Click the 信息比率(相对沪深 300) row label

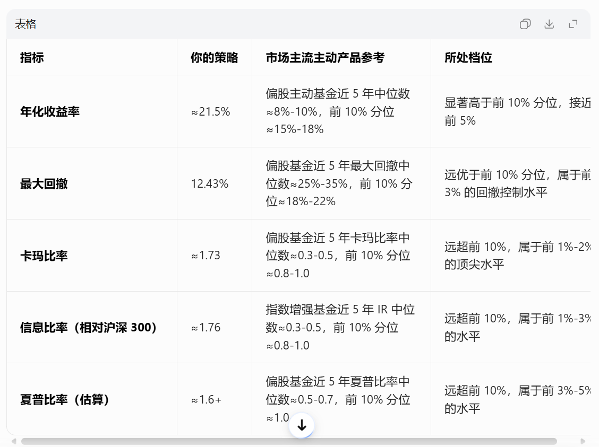pos(88,327)
